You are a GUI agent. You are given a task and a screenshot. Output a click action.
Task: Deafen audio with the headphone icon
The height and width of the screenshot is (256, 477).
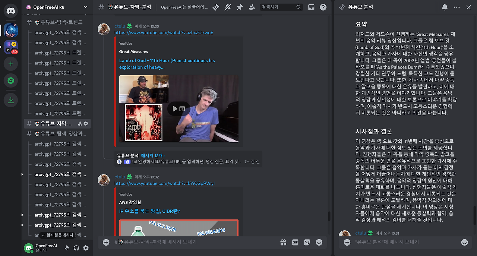76,247
